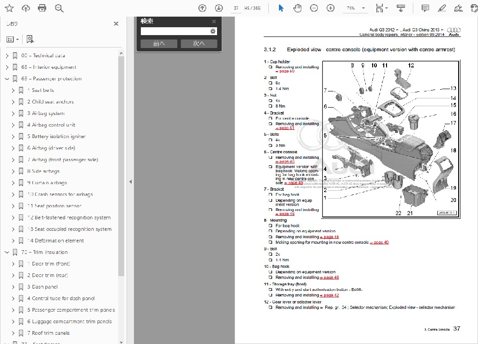
Task: Open 11 Seat position sensor bookmark
Action: coord(54,206)
